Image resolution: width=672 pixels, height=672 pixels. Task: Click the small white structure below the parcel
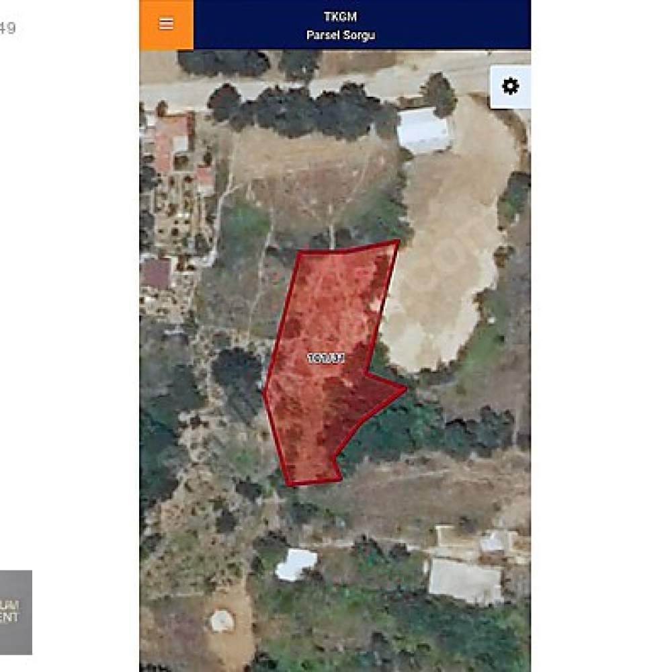pyautogui.click(x=296, y=564)
